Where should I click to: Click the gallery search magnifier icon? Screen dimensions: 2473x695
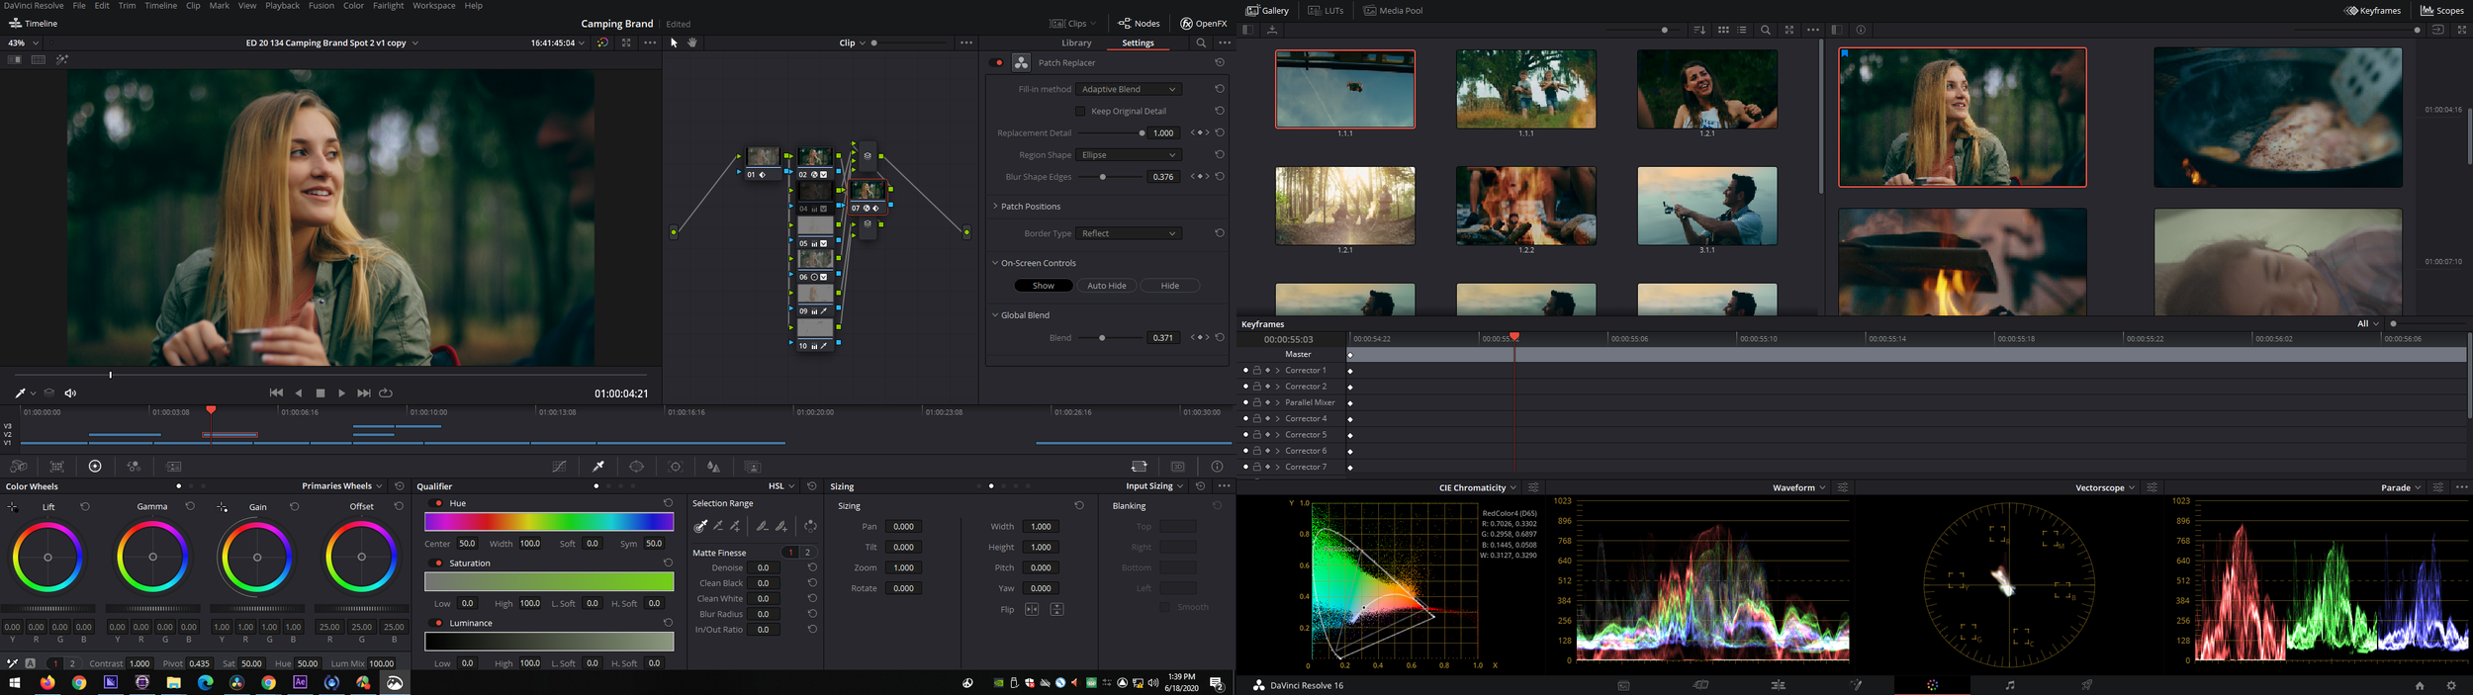tap(1766, 30)
